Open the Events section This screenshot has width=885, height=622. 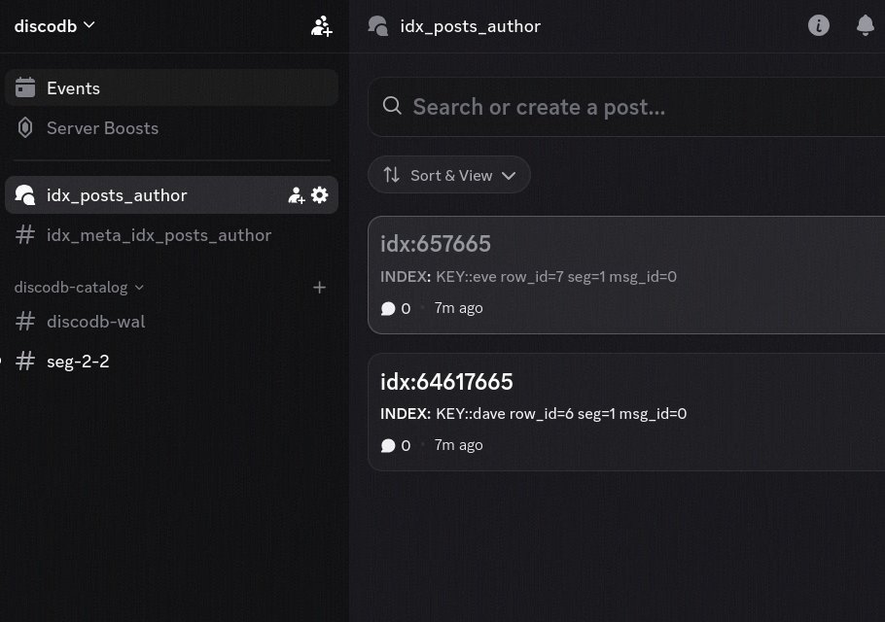(x=171, y=88)
